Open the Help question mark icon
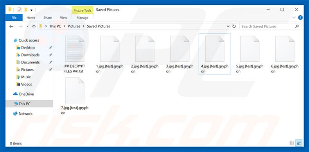 pos(300,18)
